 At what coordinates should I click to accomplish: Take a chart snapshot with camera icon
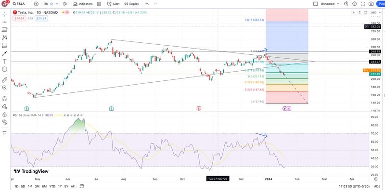(371, 4)
